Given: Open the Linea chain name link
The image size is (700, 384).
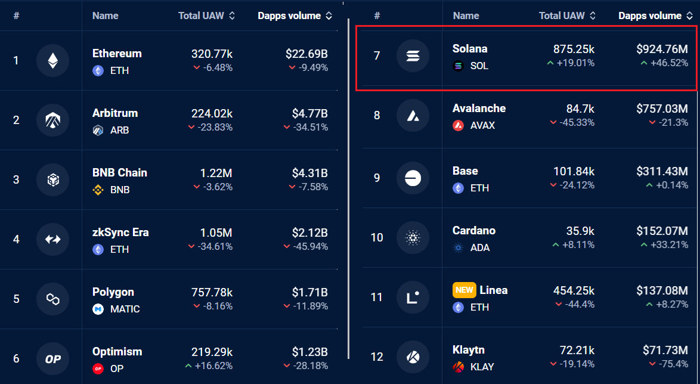Looking at the screenshot, I should [494, 290].
